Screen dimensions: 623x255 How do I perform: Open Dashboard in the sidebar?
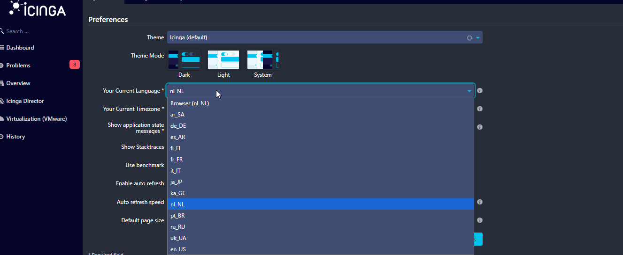20,48
